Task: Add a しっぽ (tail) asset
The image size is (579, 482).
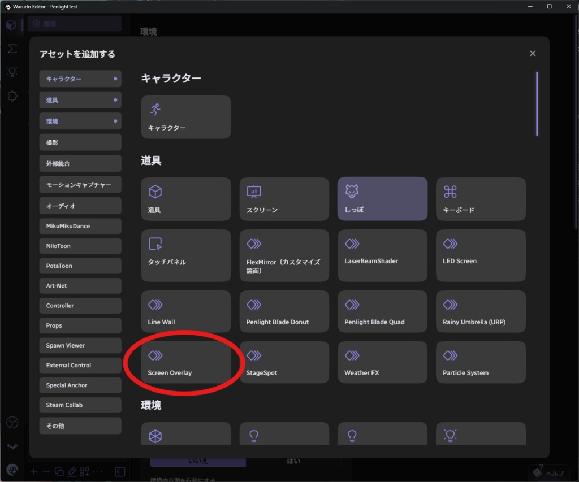Action: tap(382, 199)
